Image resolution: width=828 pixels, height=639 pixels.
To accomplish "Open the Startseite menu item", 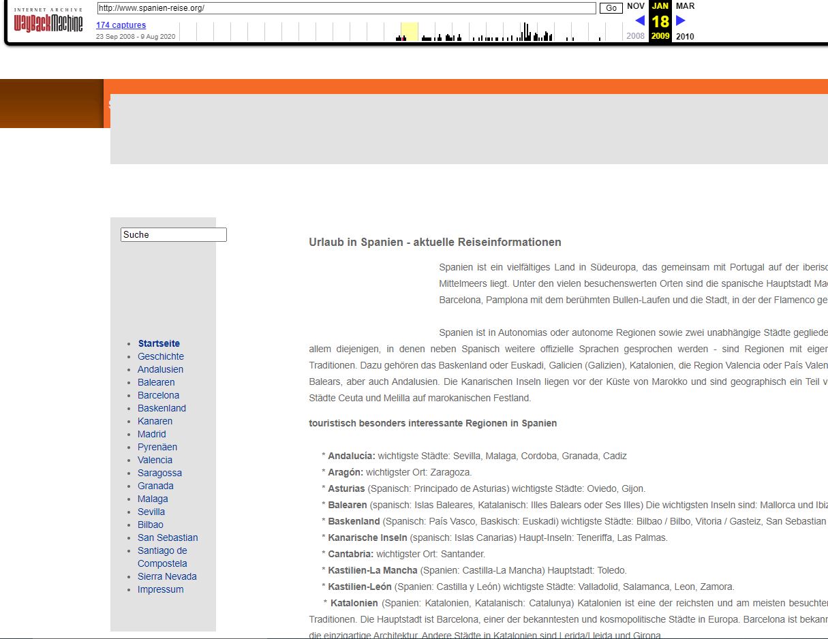I will point(159,343).
